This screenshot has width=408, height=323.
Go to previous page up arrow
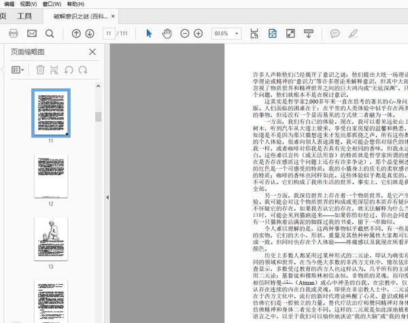[76, 33]
